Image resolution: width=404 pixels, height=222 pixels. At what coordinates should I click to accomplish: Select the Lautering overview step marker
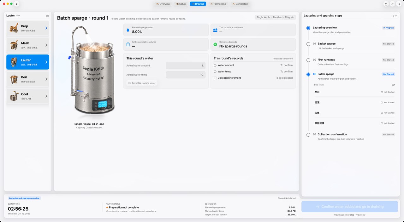click(x=308, y=28)
